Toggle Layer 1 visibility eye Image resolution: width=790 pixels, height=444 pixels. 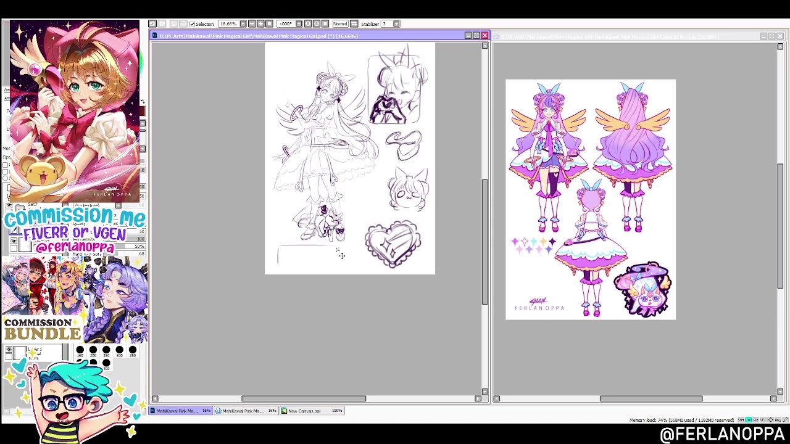(9, 349)
